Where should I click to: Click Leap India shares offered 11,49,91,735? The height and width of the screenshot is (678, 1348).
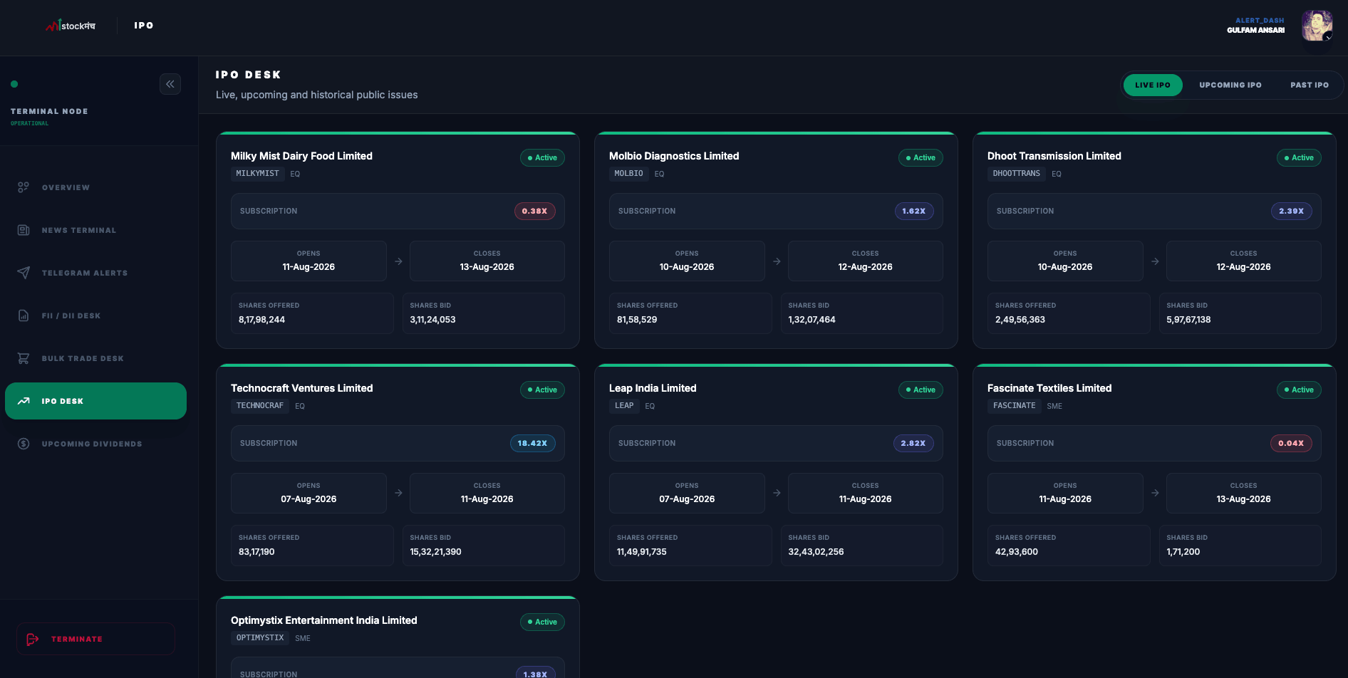642,552
